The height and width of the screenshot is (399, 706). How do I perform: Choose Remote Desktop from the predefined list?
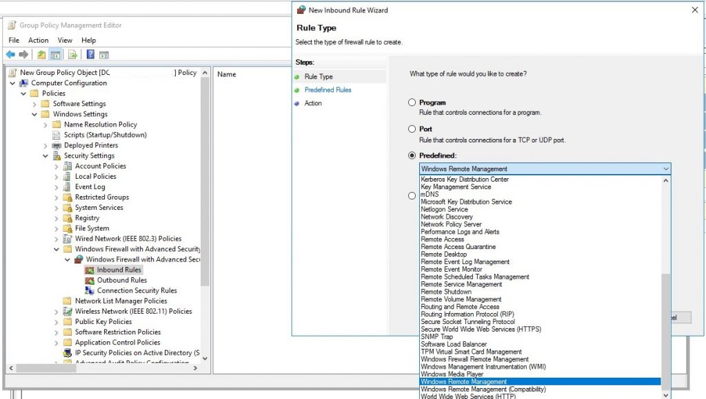443,255
